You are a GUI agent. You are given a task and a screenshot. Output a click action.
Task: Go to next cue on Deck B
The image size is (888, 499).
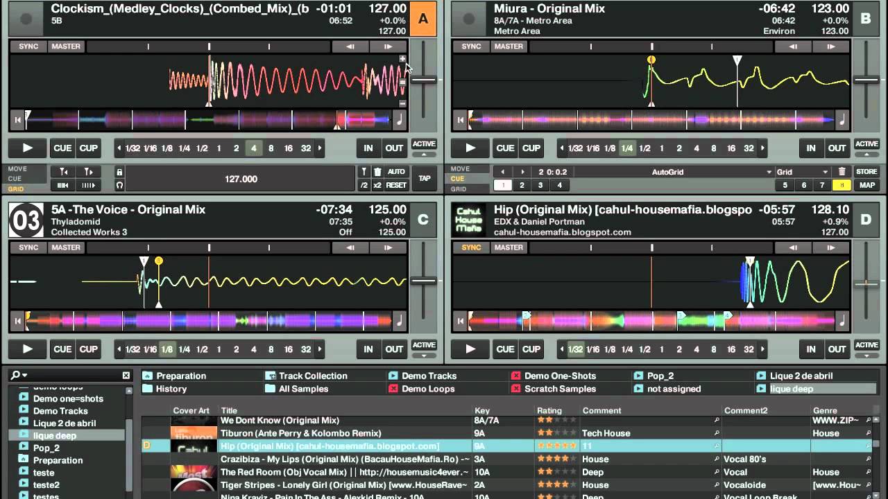click(522, 172)
